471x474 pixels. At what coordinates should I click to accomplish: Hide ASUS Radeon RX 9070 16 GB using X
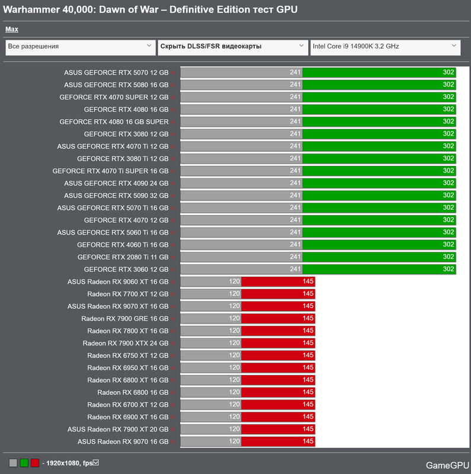(x=172, y=442)
